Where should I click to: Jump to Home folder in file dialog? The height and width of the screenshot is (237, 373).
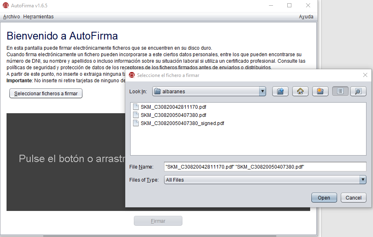coord(300,92)
